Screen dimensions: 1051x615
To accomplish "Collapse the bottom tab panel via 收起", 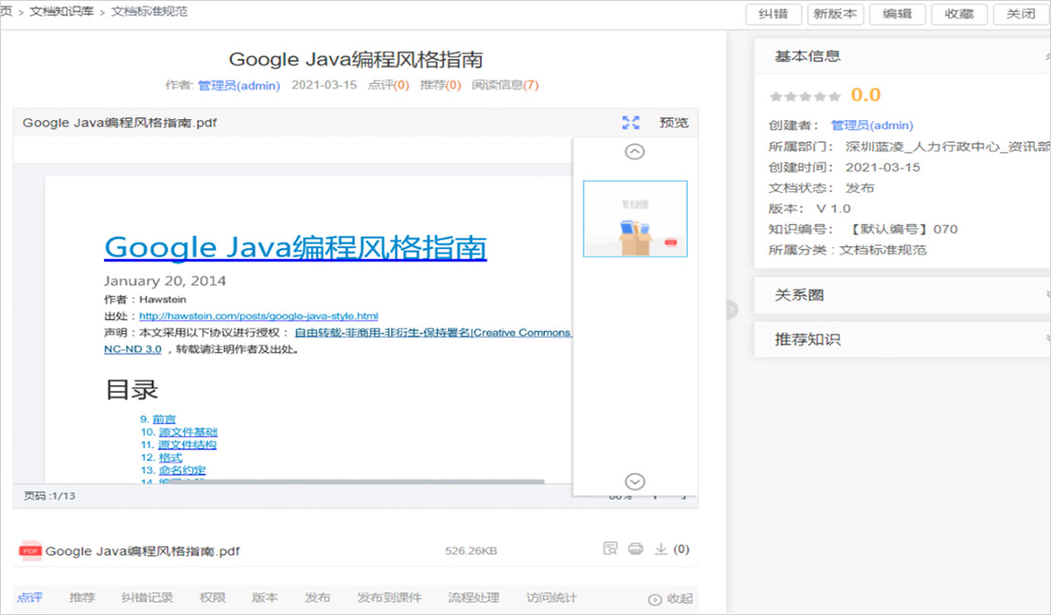I will 671,598.
